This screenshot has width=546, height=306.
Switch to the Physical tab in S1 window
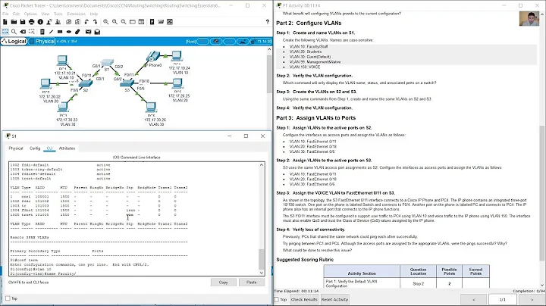point(16,148)
